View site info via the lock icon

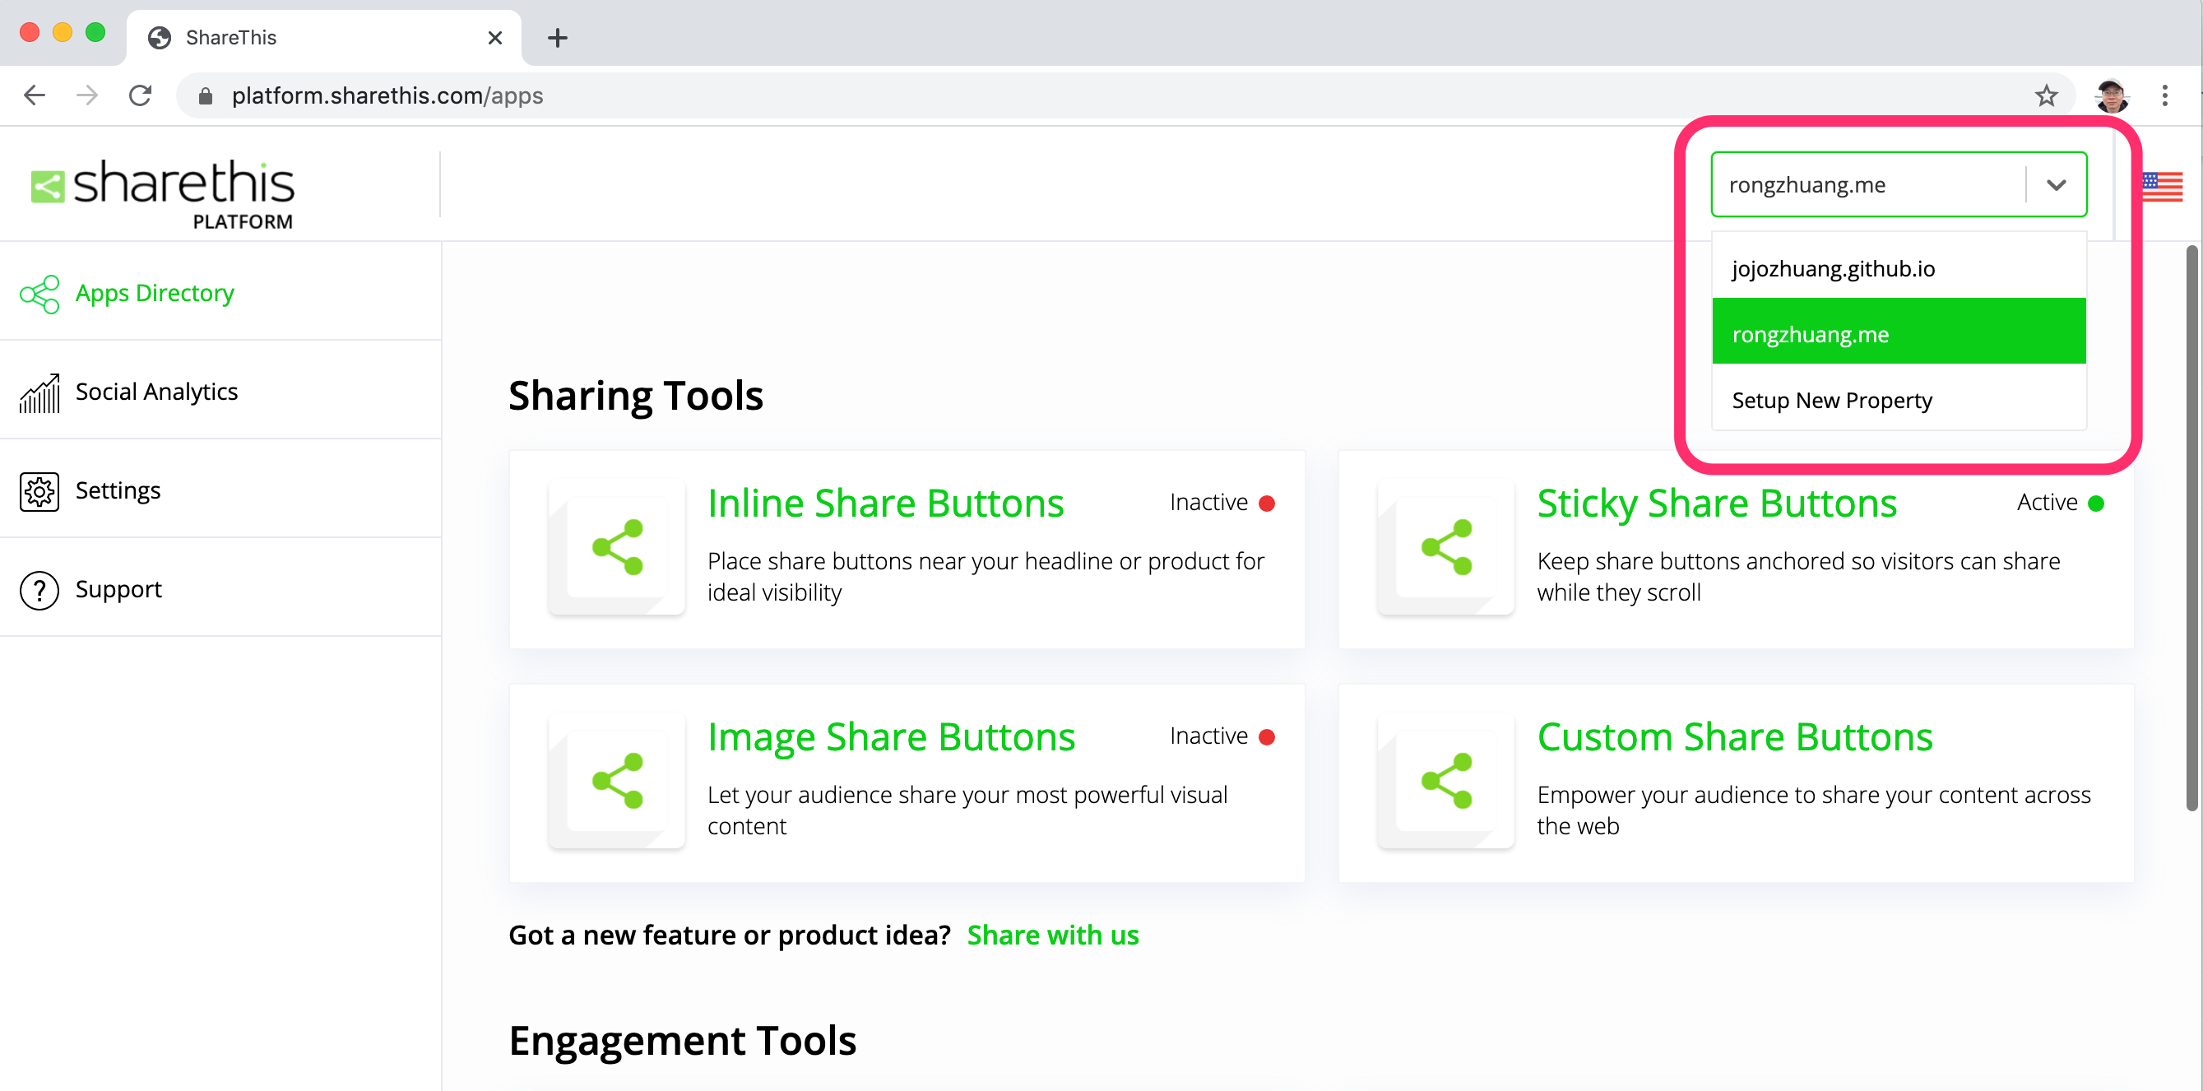point(206,95)
